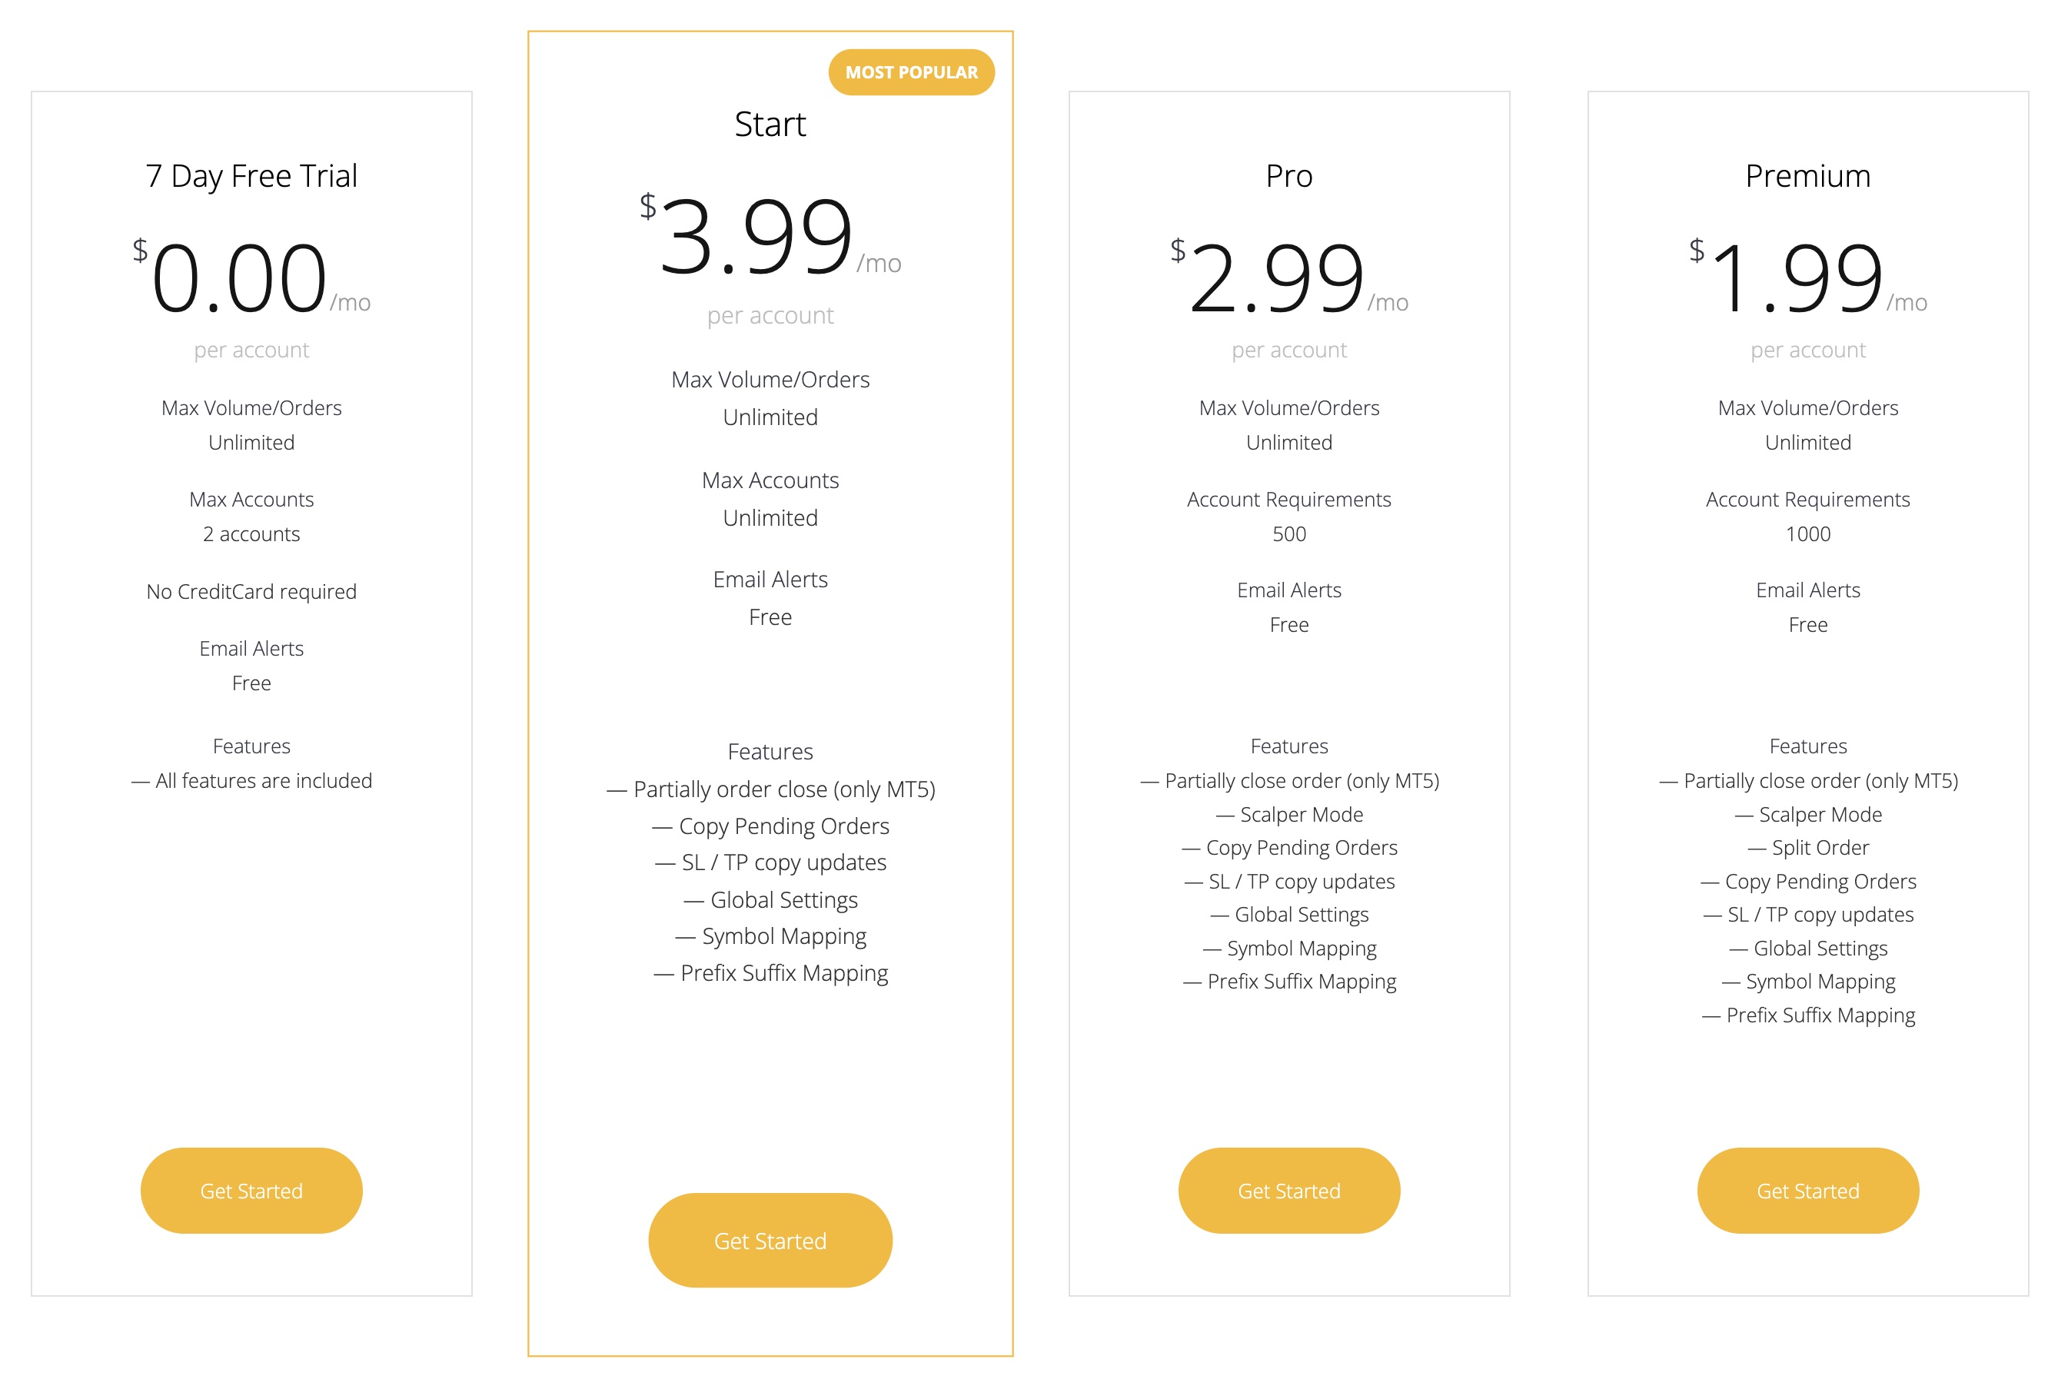
Task: Click the Split Order feature in Premium
Action: click(1807, 848)
